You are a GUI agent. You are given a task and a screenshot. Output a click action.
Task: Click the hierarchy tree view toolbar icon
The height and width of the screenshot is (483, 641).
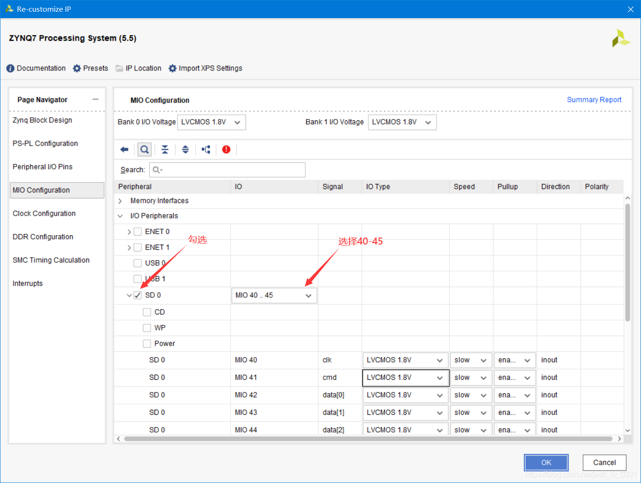click(x=206, y=149)
